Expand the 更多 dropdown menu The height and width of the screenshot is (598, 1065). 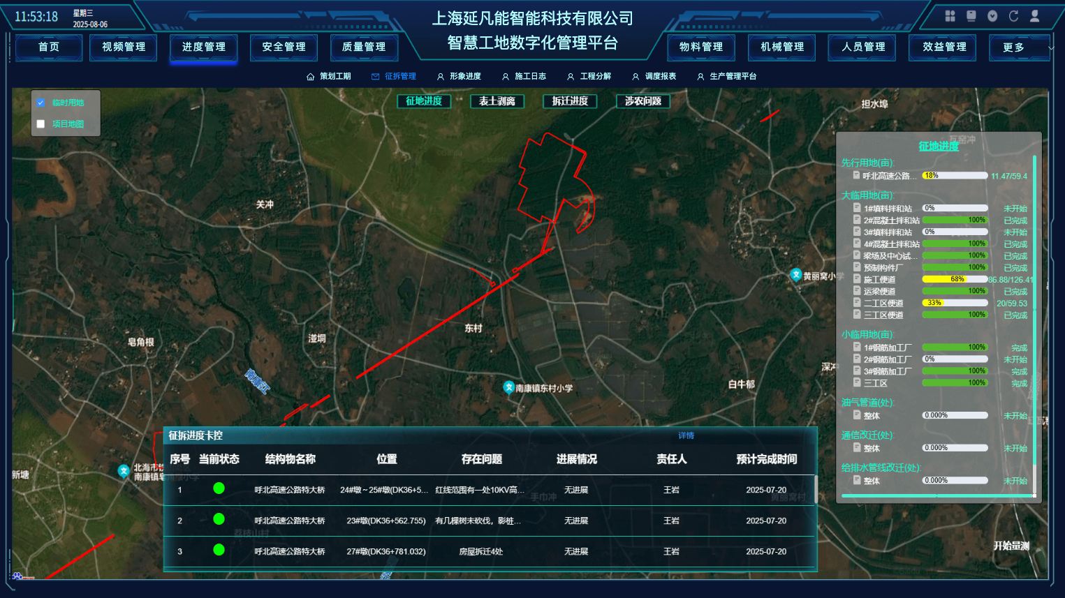(x=1020, y=47)
